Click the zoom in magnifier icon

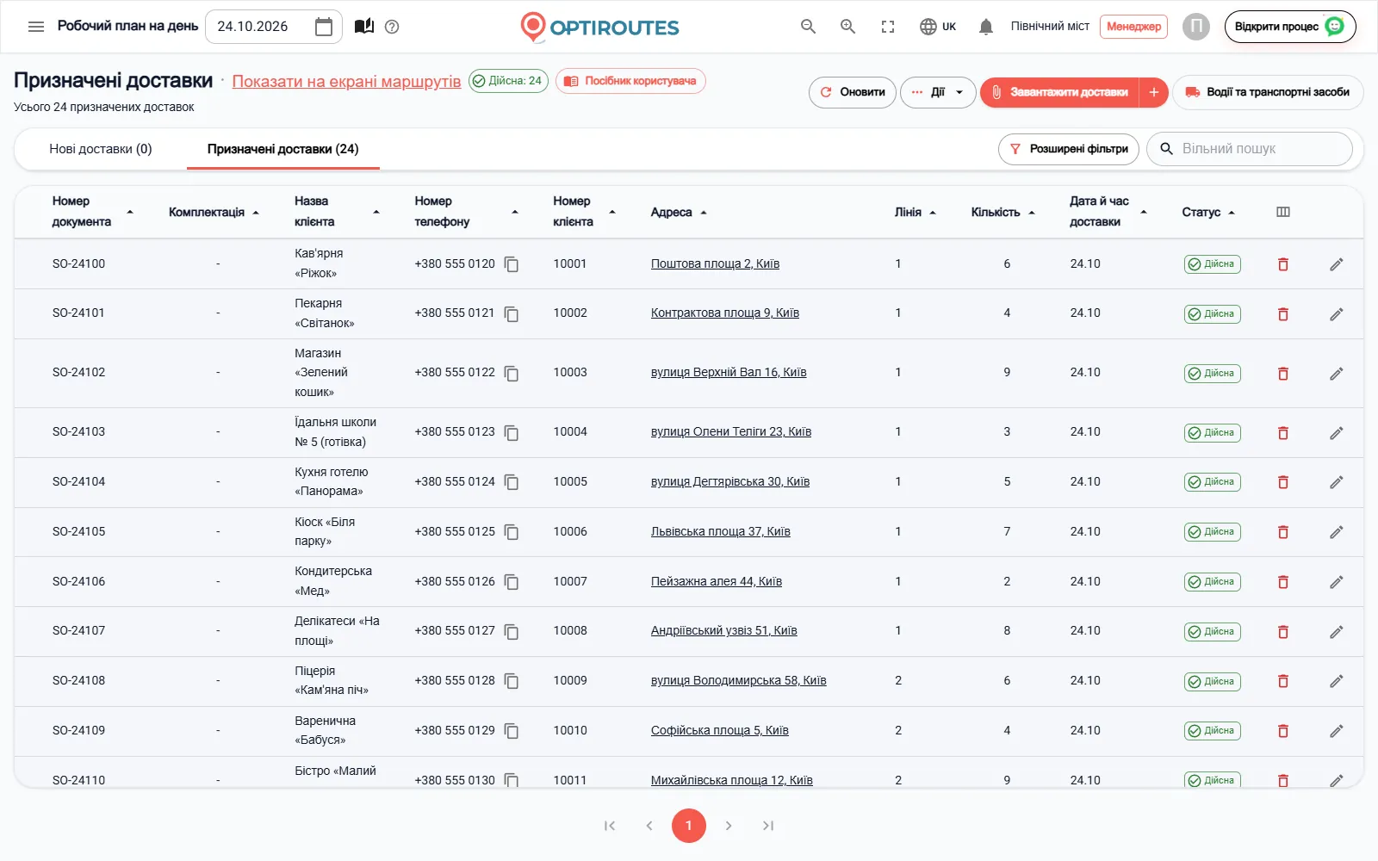848,27
